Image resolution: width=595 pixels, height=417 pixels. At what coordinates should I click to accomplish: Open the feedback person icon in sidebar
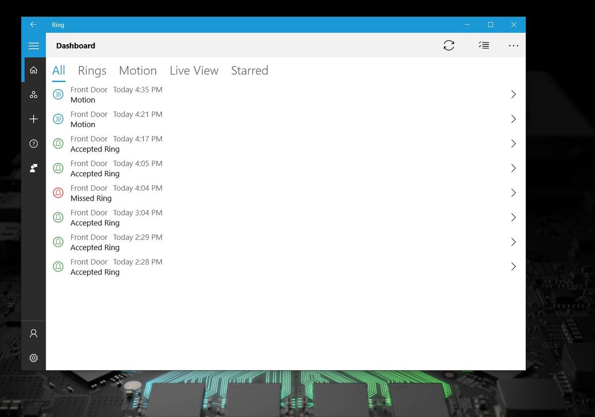coord(34,168)
